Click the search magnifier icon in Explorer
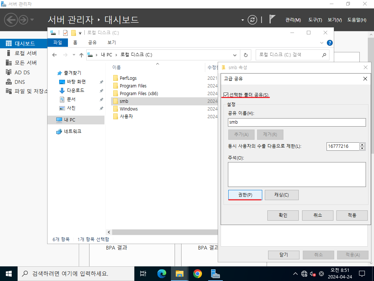Image resolution: width=374 pixels, height=281 pixels. point(324,55)
